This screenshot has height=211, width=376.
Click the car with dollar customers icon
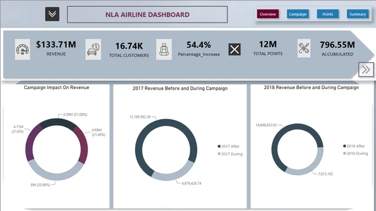coord(93,49)
